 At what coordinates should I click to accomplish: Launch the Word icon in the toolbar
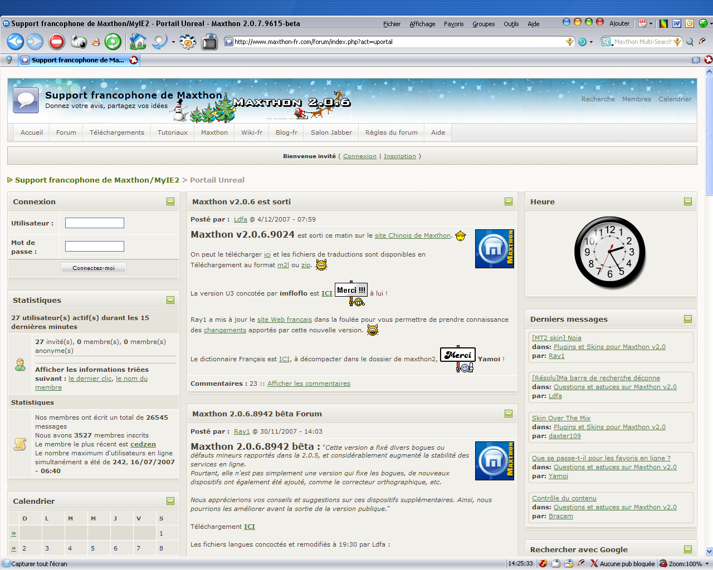[677, 23]
